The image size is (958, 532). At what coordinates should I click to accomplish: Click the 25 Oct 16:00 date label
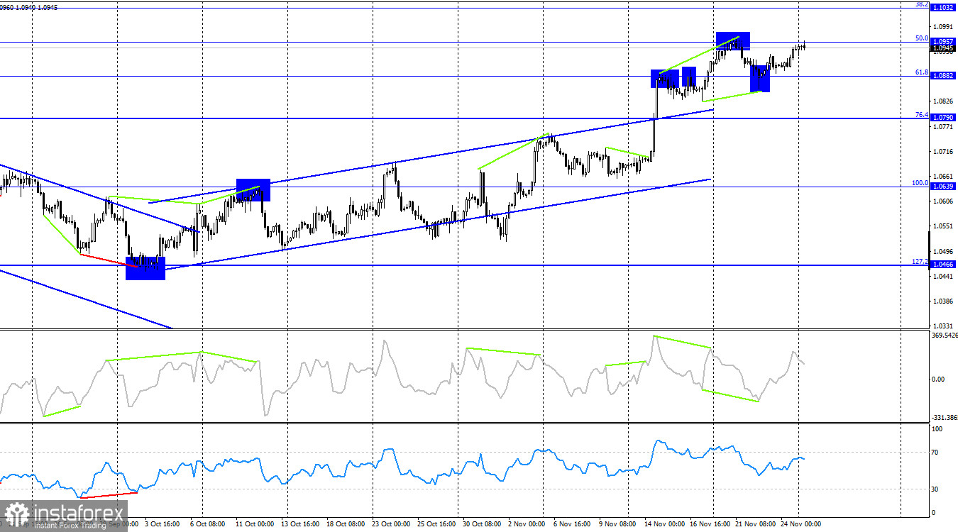pyautogui.click(x=436, y=524)
